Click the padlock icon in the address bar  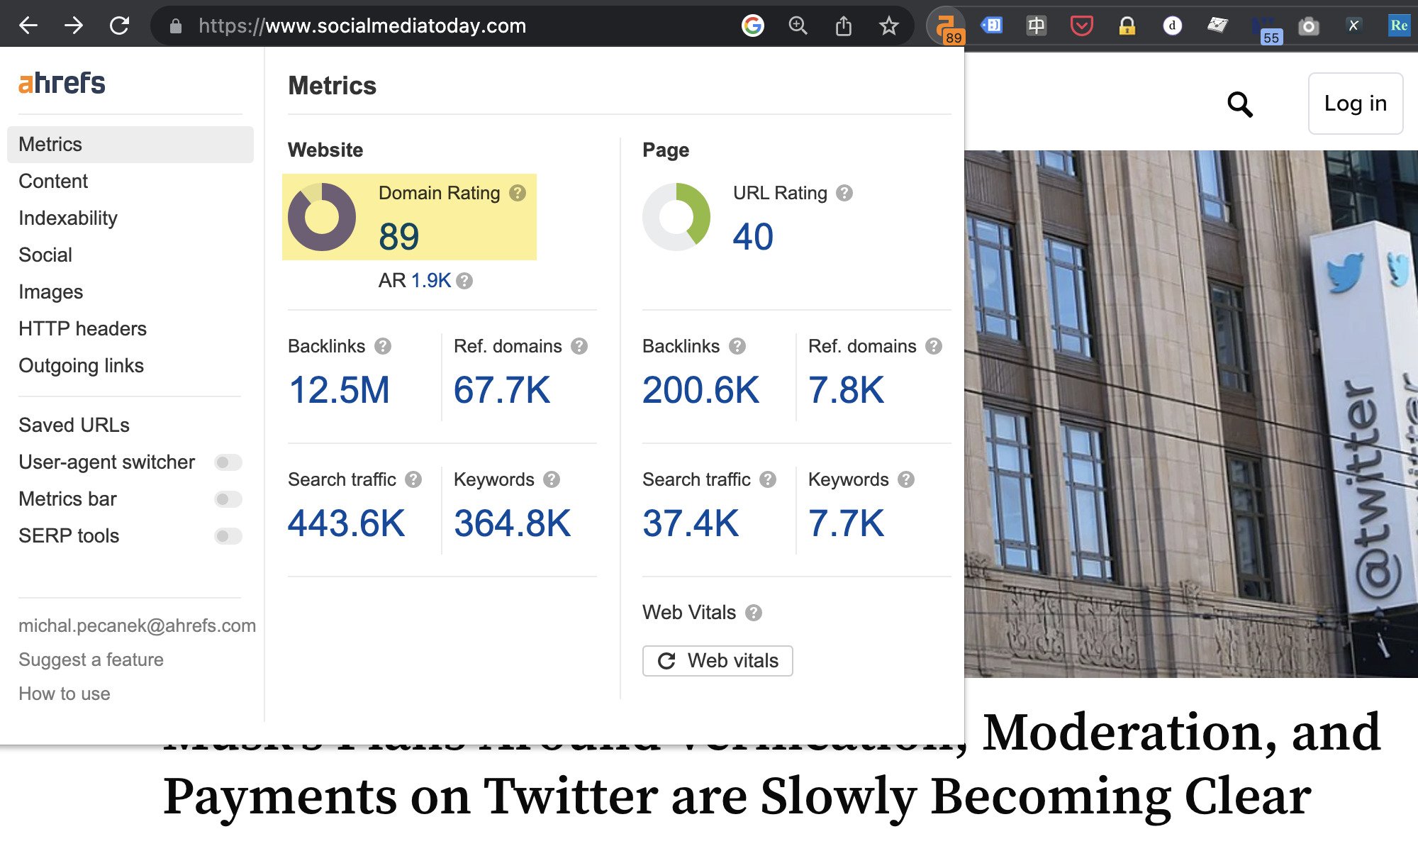[x=176, y=26]
